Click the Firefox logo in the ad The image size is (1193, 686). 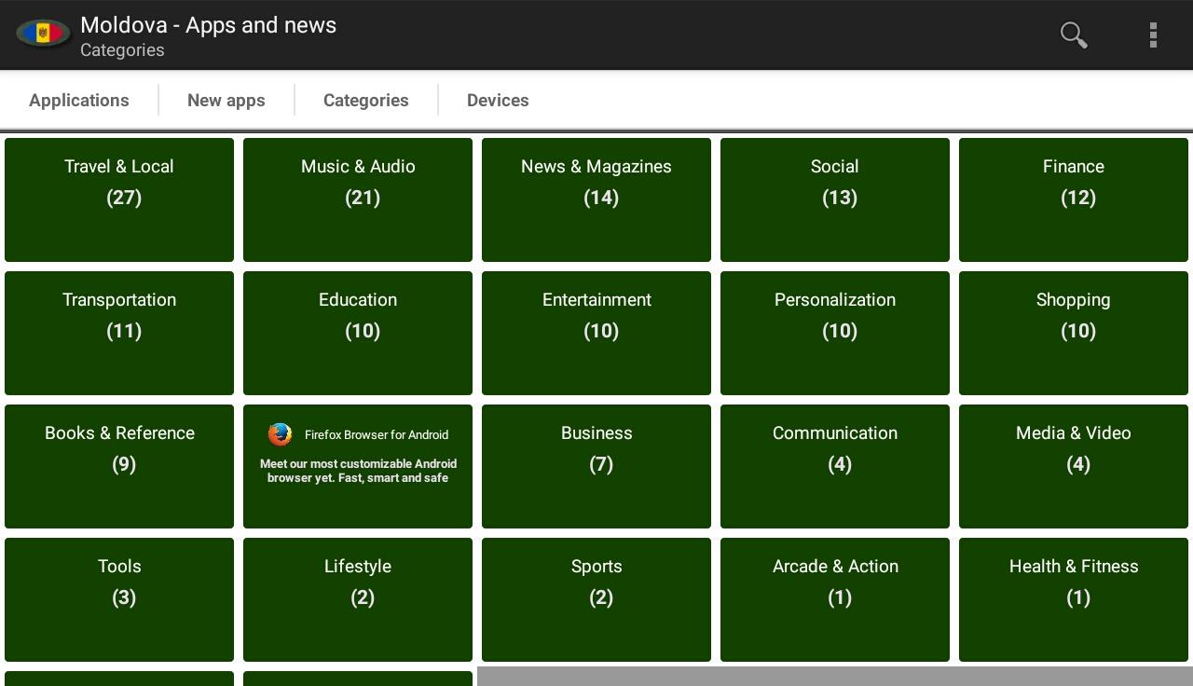point(280,434)
